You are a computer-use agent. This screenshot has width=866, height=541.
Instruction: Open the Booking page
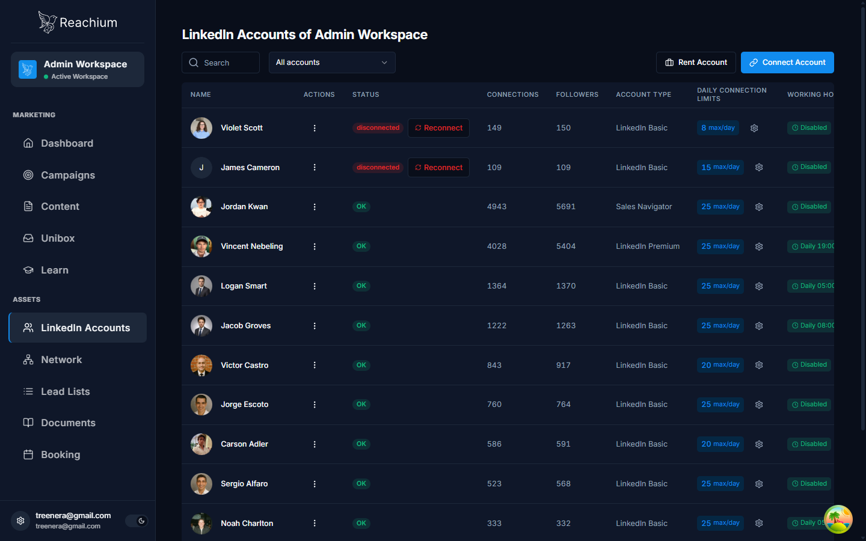78,454
